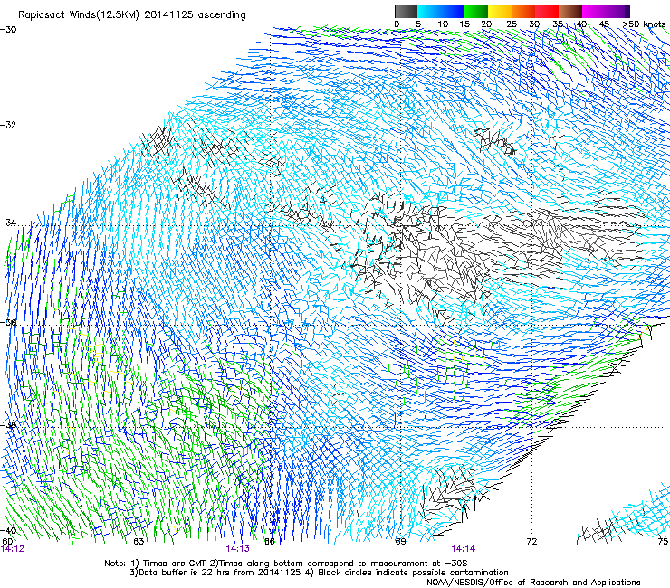Click legend tick label 45

[x=604, y=24]
